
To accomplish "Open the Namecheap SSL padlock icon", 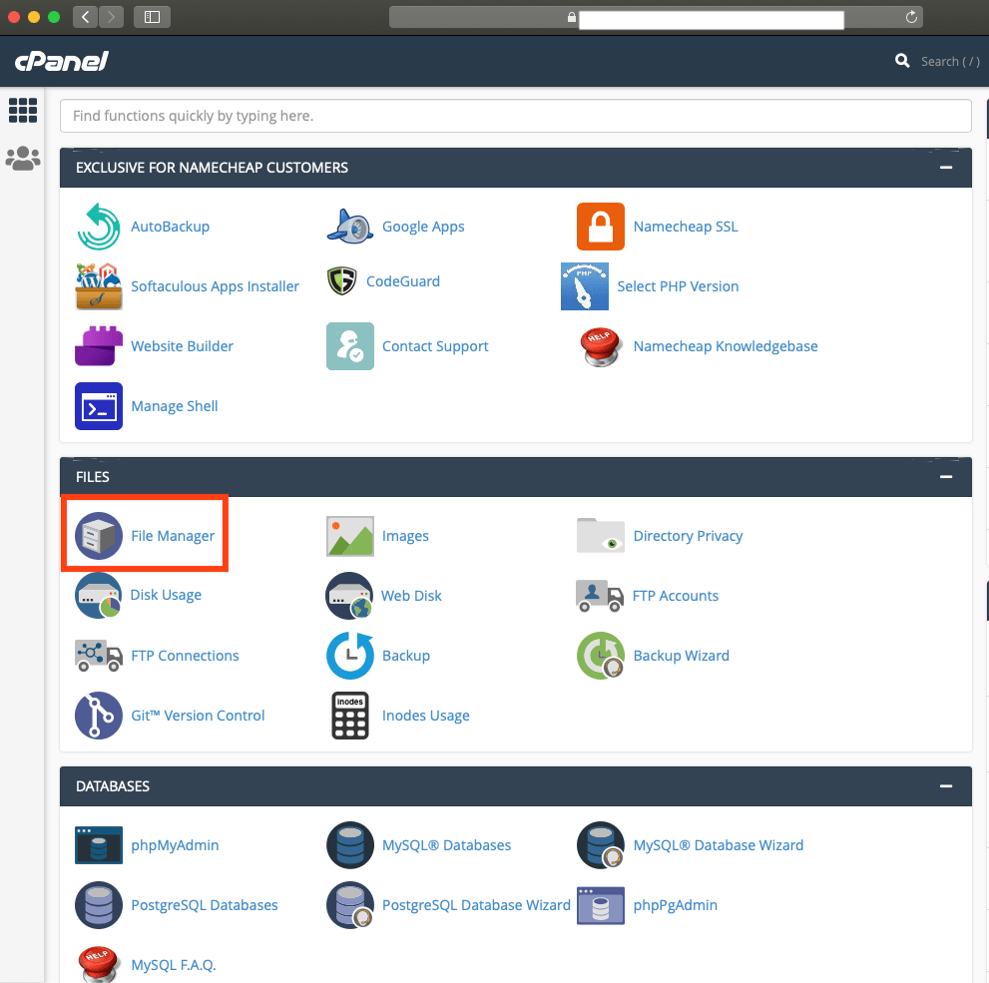I will pos(601,227).
